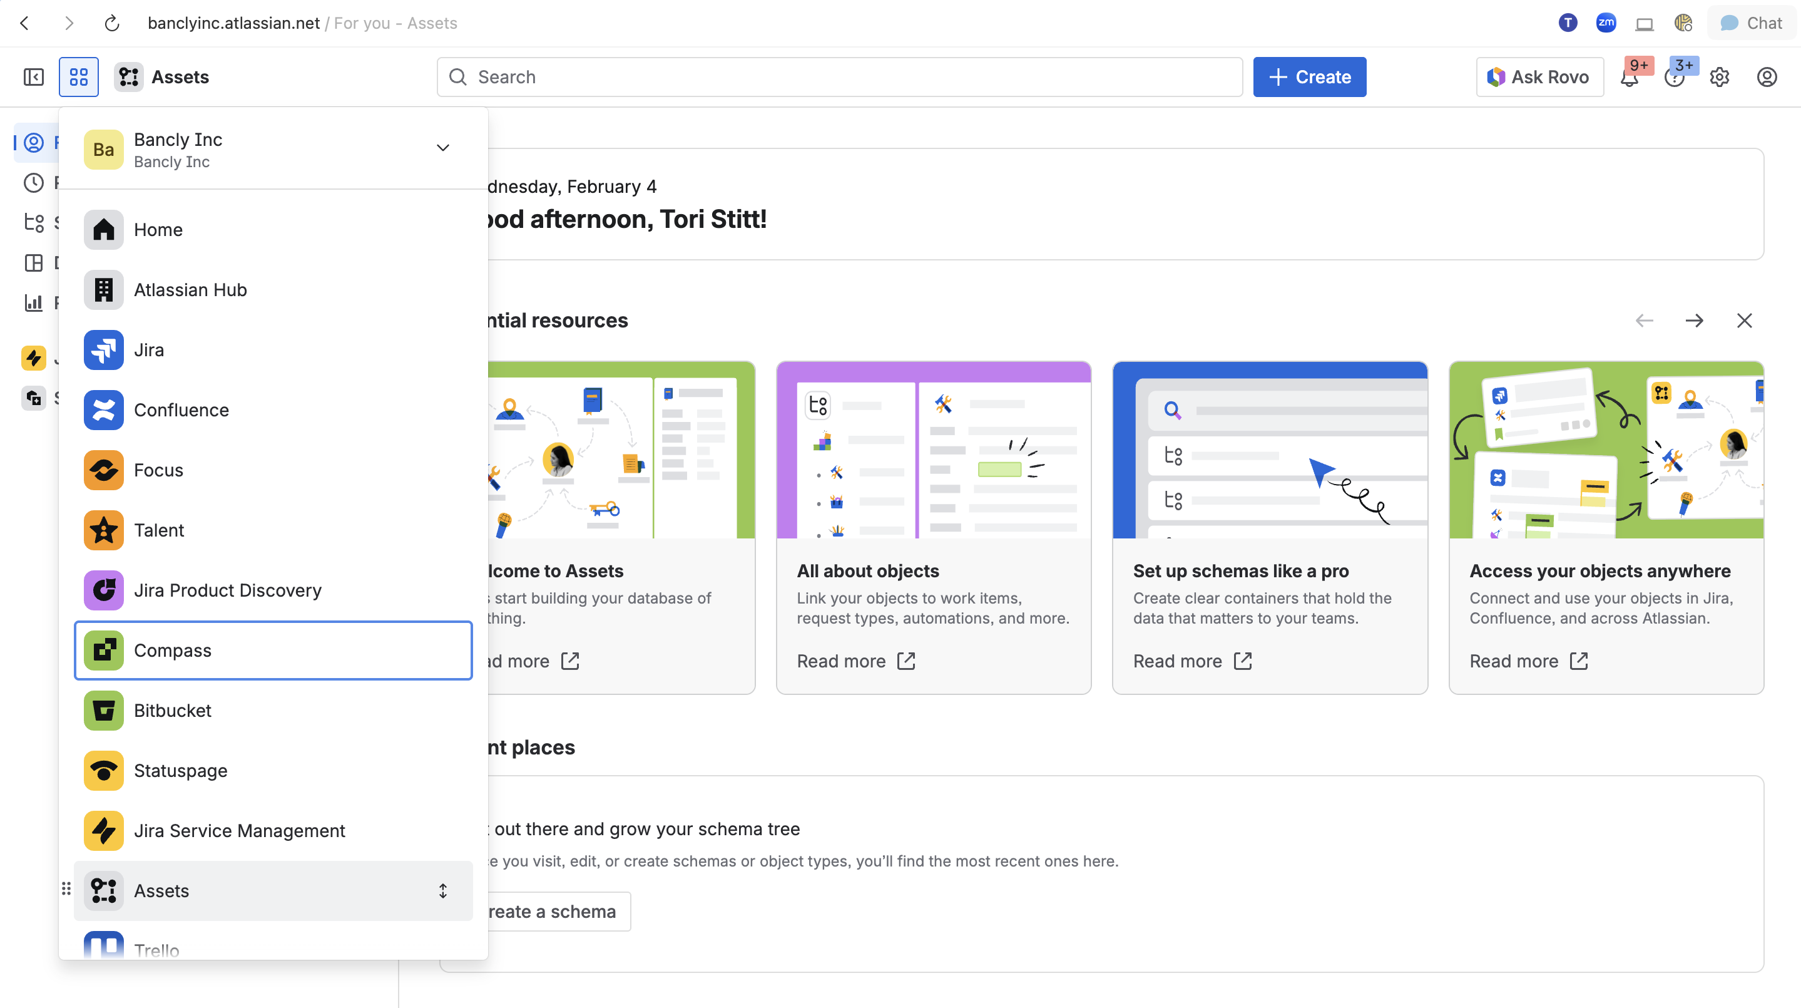Go forward with browser forward arrow

tap(68, 23)
